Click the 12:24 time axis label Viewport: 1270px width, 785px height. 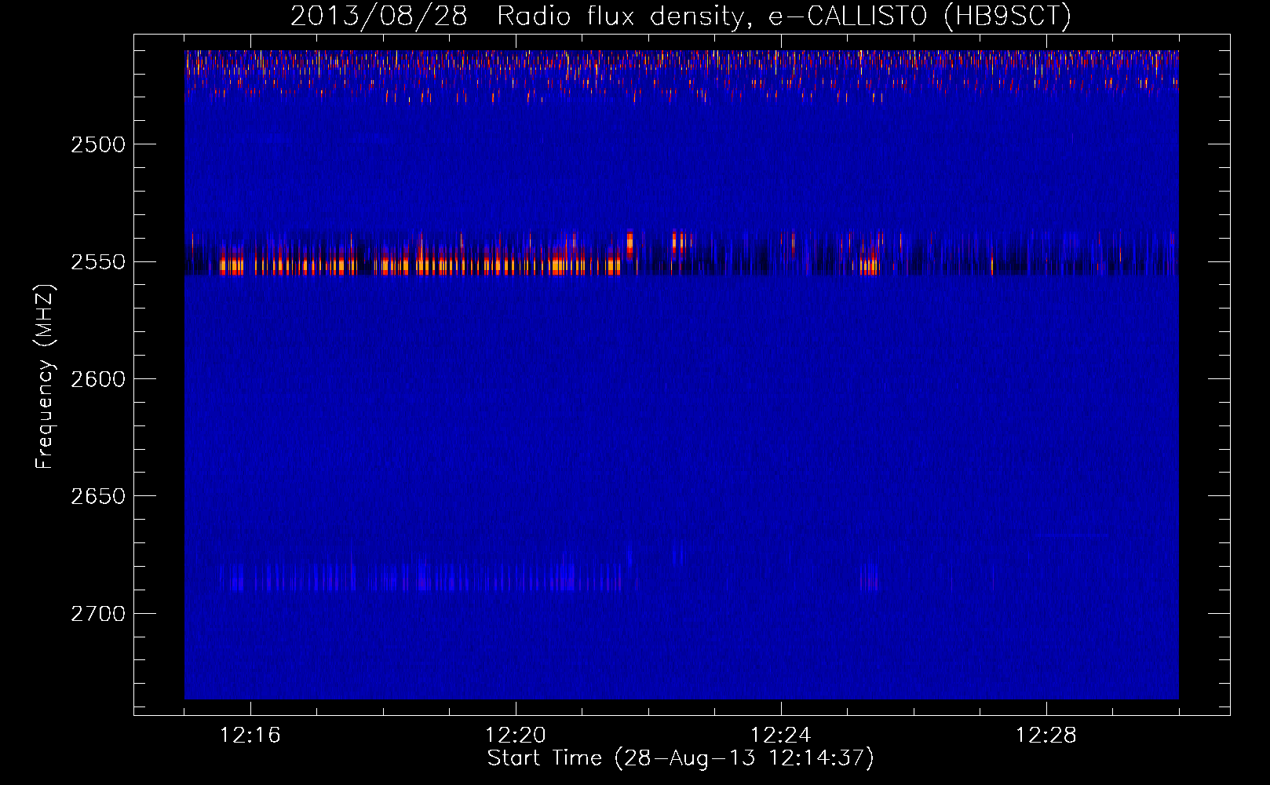781,736
